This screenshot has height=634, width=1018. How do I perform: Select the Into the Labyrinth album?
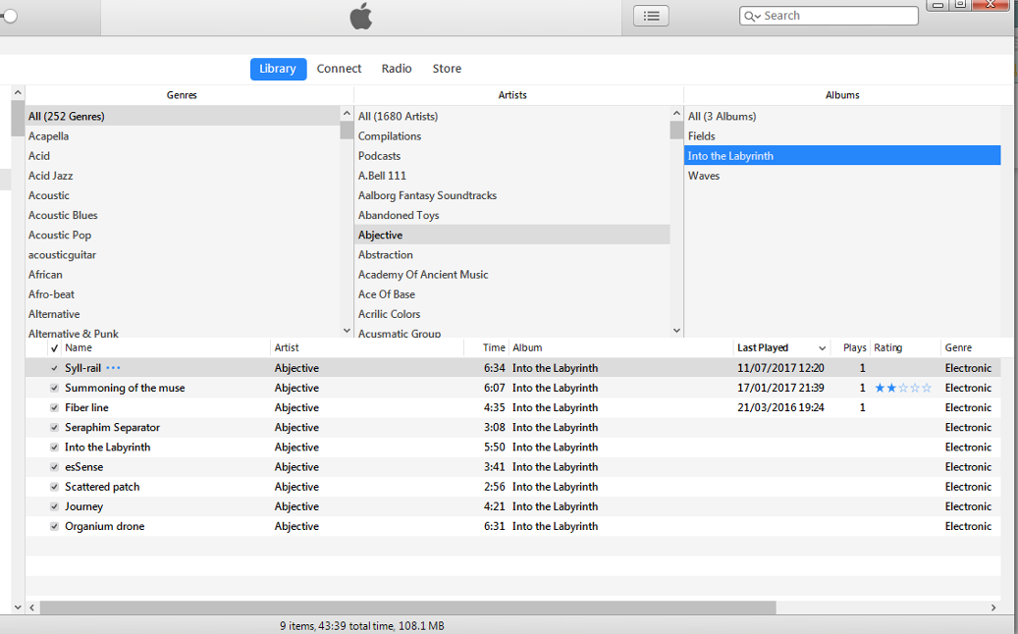tap(842, 156)
